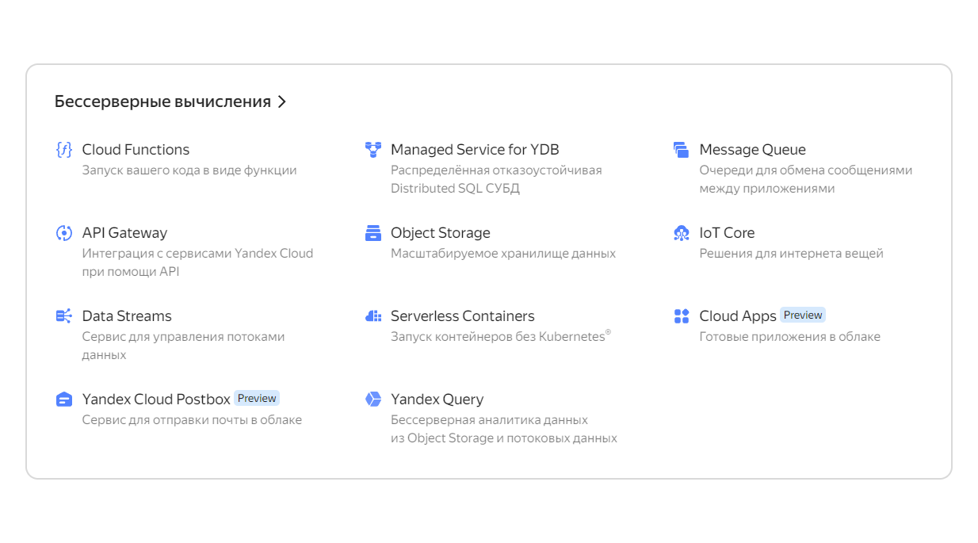
Task: Open the Message Queue service page
Action: [752, 150]
